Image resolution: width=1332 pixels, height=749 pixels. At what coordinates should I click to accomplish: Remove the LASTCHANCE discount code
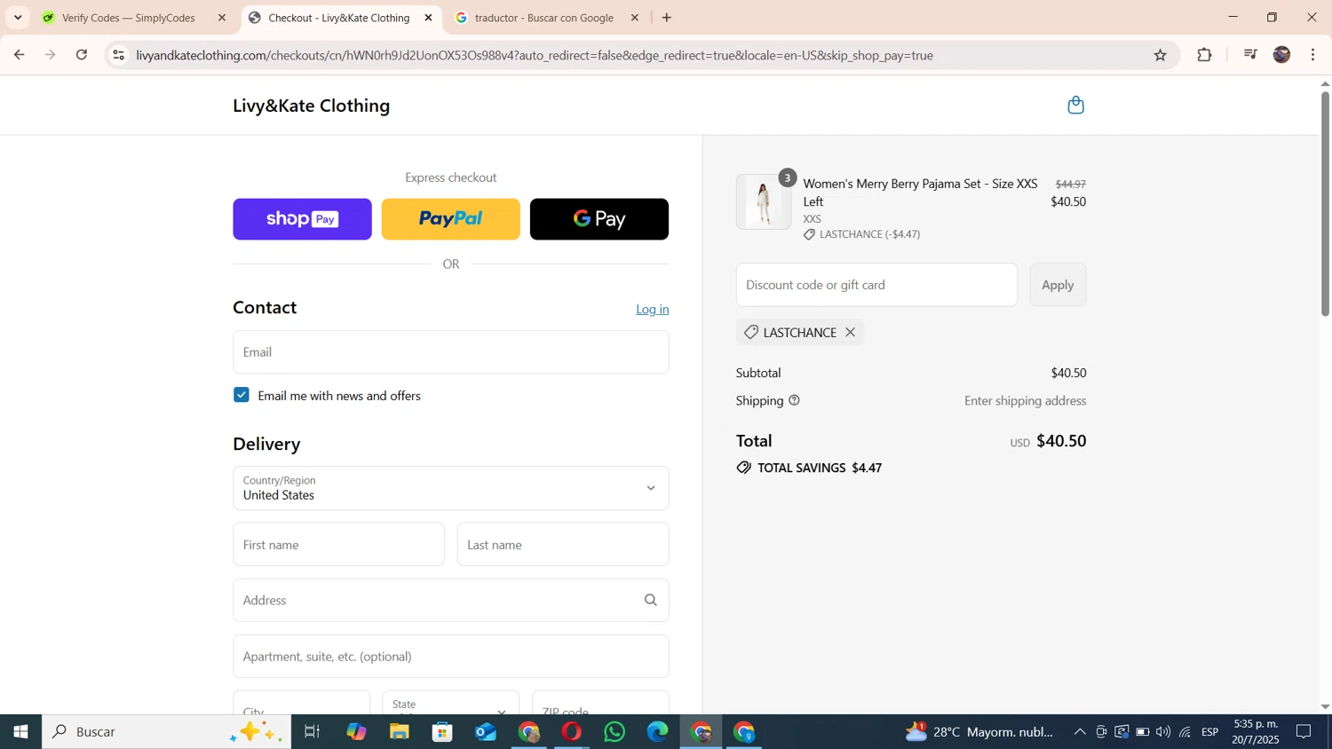tap(850, 332)
